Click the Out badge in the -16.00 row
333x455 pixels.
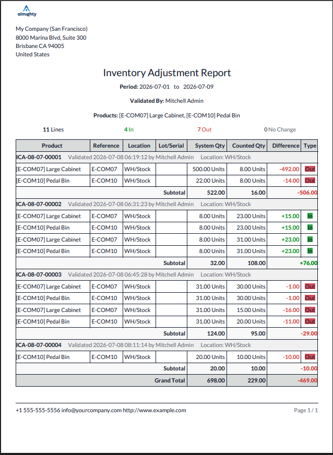tap(310, 310)
